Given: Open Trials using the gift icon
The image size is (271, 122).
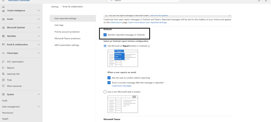Looking at the screenshot, I should coord(3,80).
